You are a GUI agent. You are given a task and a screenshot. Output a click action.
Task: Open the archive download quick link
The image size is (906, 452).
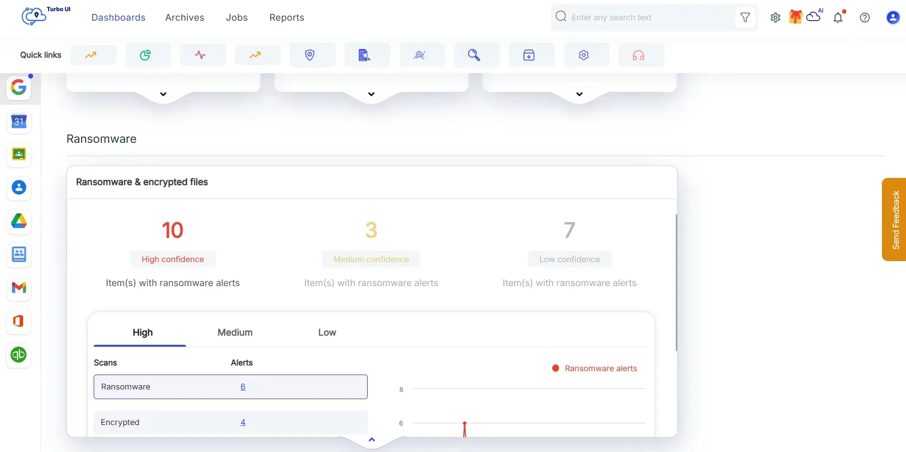tap(532, 55)
